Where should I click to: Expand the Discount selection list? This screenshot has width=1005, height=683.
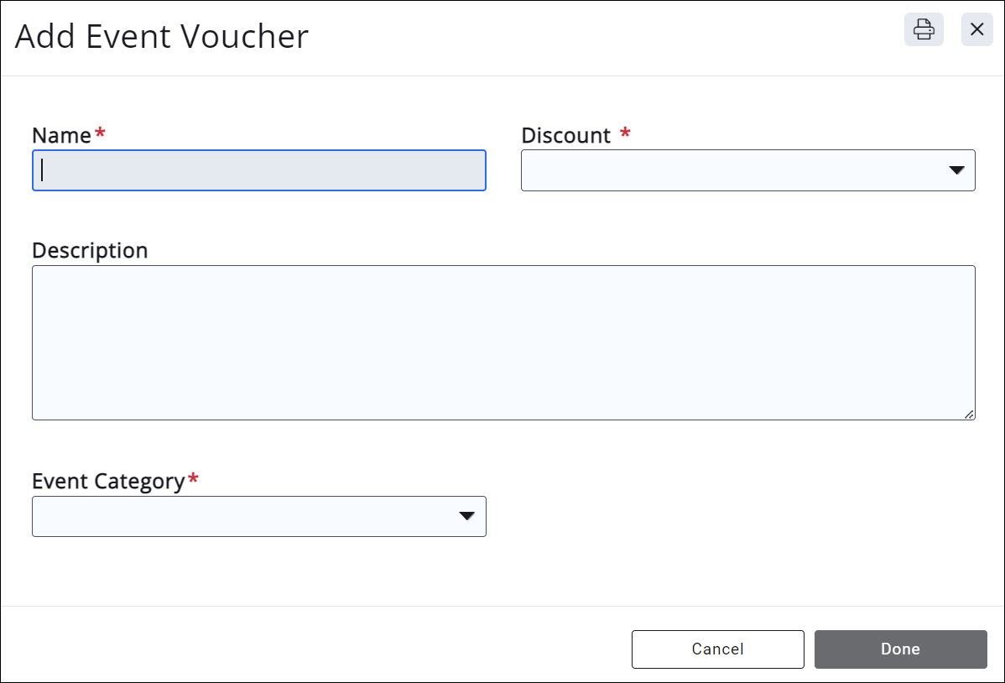point(957,169)
